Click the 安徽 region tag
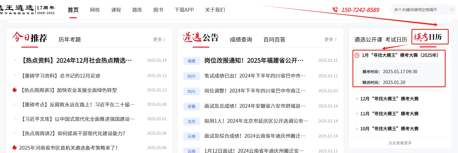The image size is (458, 153). coord(191,106)
